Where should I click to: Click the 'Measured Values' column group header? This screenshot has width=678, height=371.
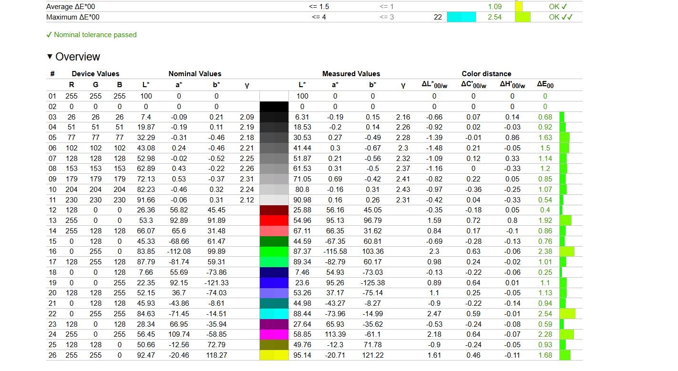coord(351,74)
